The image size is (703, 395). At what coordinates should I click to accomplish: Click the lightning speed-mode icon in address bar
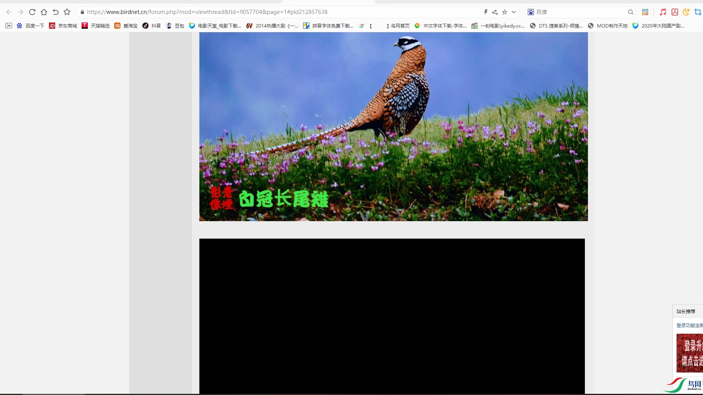(485, 12)
